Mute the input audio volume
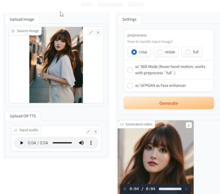 pos(81,143)
